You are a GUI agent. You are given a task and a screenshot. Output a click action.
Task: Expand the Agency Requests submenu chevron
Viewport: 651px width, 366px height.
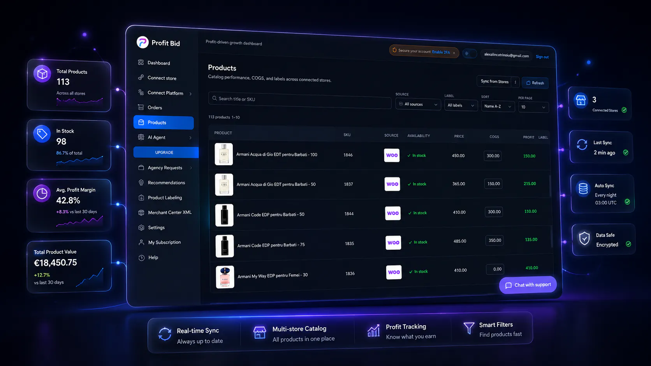(191, 168)
